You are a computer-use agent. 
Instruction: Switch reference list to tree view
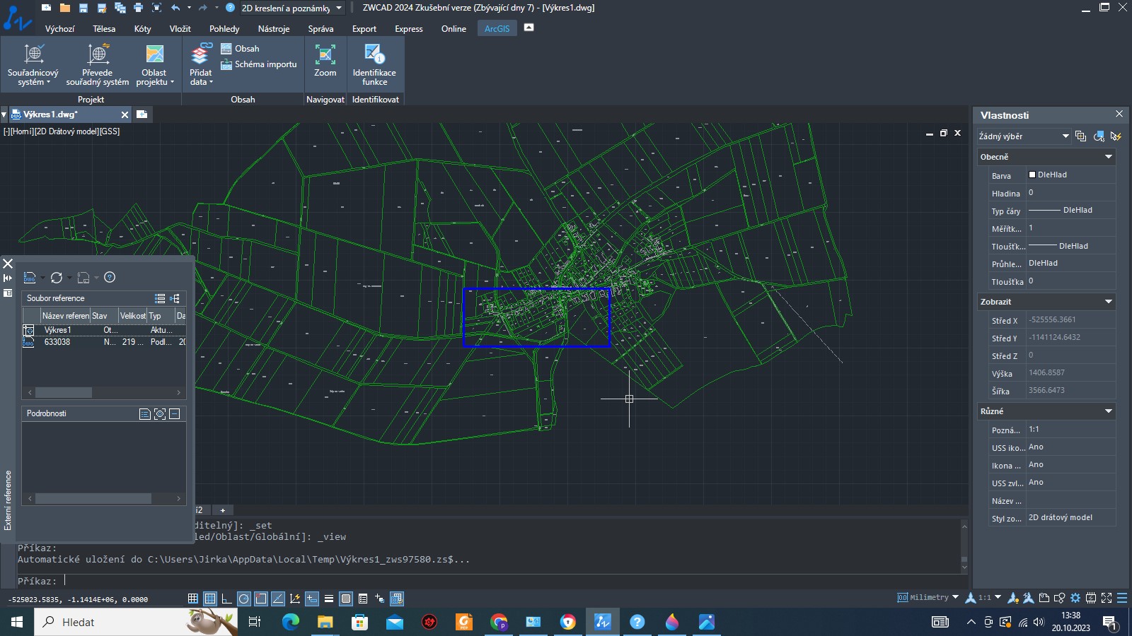pos(175,298)
